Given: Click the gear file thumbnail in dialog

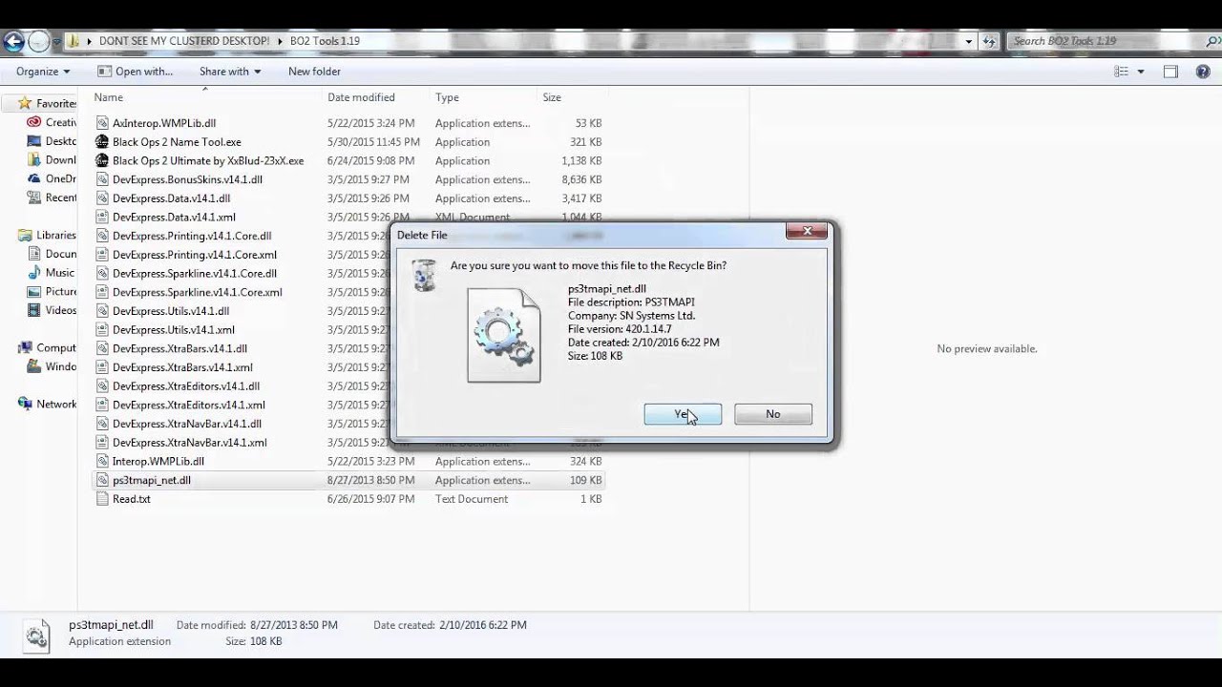Looking at the screenshot, I should point(504,335).
